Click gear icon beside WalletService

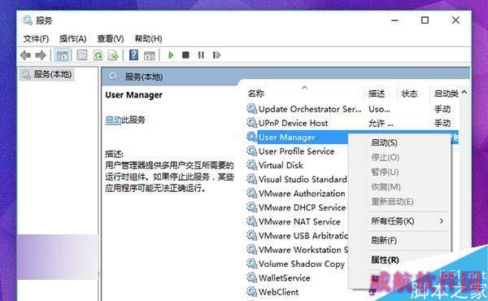[x=252, y=277]
